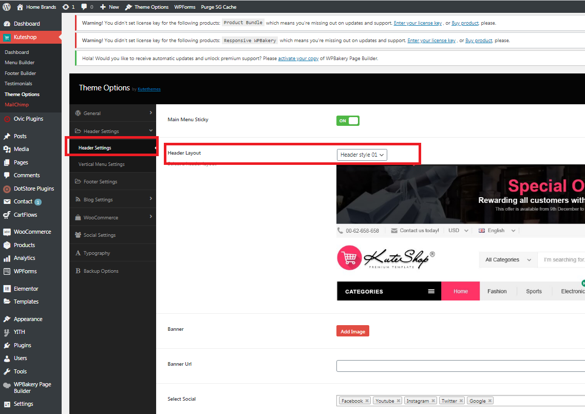Viewport: 585px width, 414px height.
Task: Click the Enter your license key link for Product Bundle
Action: point(418,23)
